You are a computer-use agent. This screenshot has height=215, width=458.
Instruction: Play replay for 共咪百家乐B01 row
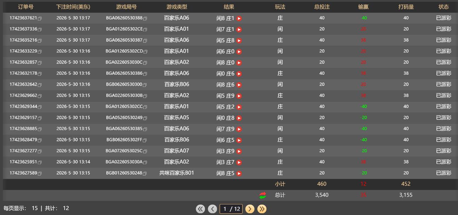239,173
